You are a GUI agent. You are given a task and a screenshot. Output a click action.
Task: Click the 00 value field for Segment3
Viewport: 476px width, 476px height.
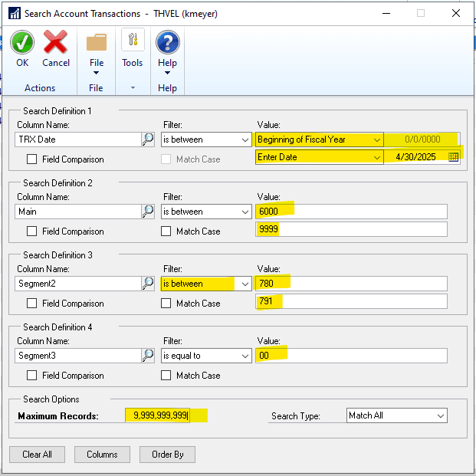click(x=351, y=356)
